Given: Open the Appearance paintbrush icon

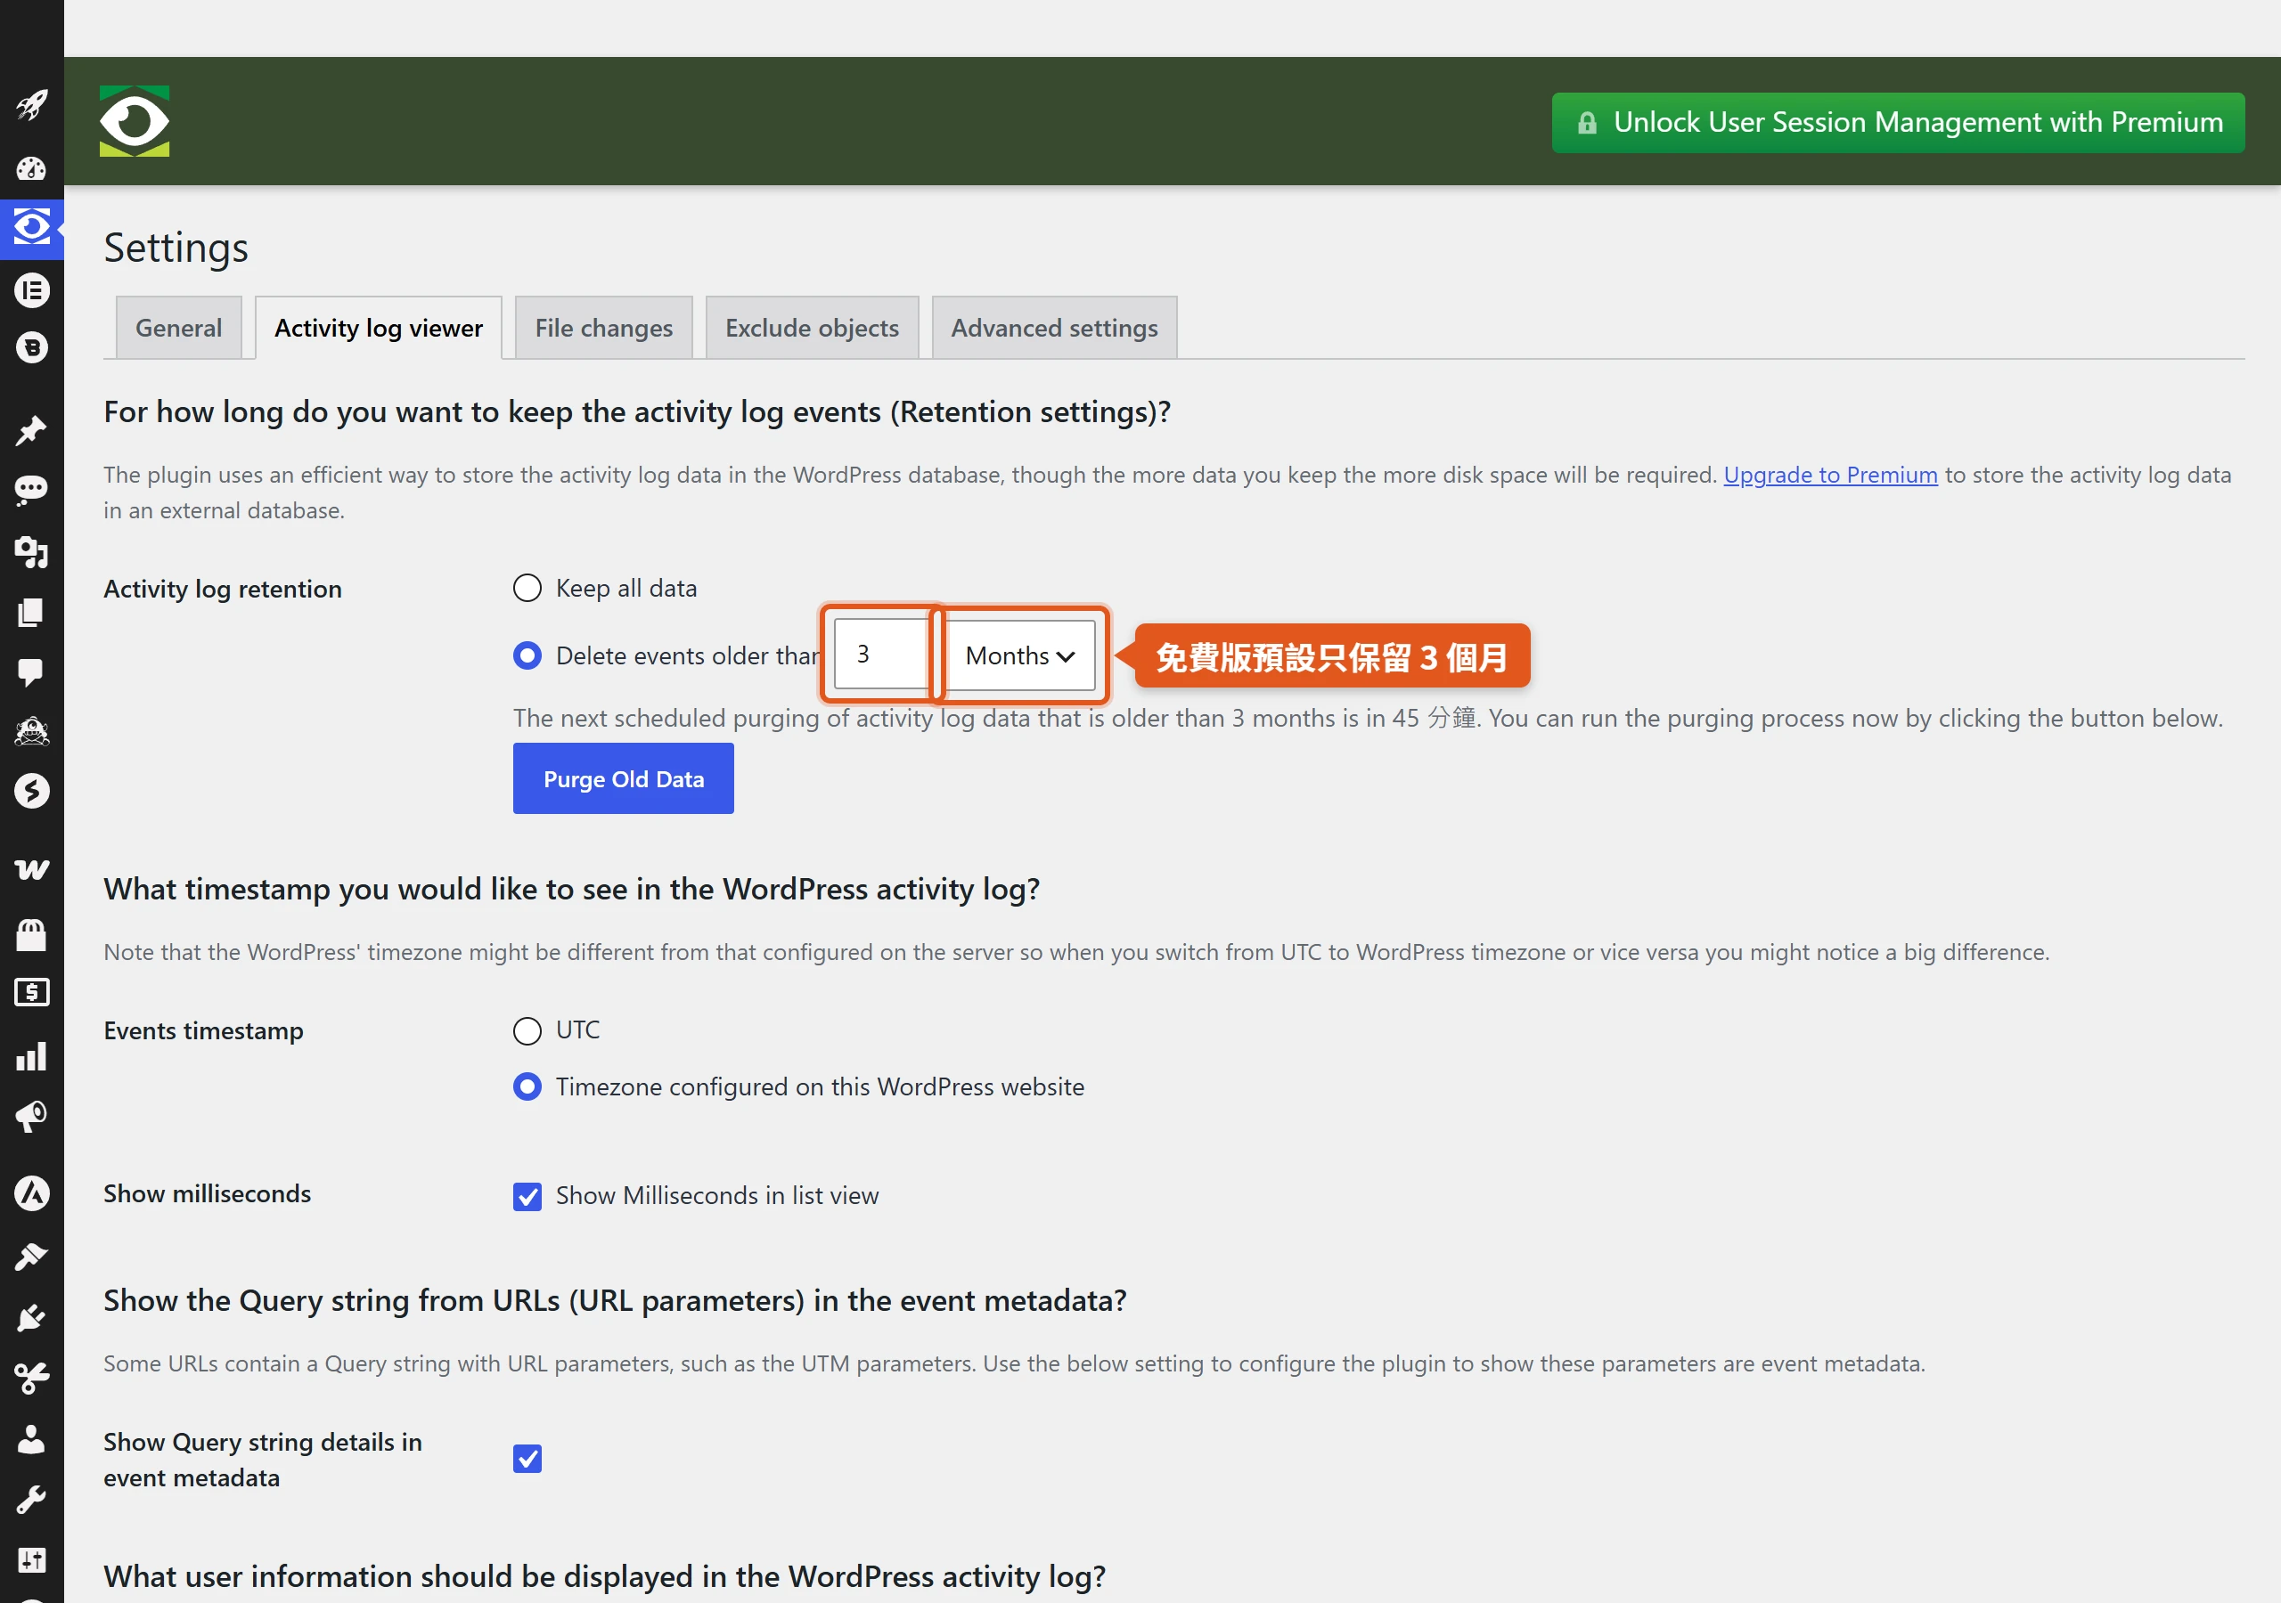Looking at the screenshot, I should click(x=32, y=1257).
